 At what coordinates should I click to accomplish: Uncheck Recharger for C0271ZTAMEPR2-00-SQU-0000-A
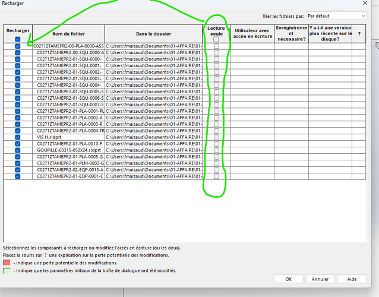coord(18,53)
